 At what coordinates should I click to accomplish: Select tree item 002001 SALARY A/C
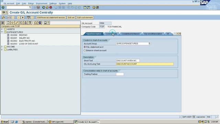point(20,38)
